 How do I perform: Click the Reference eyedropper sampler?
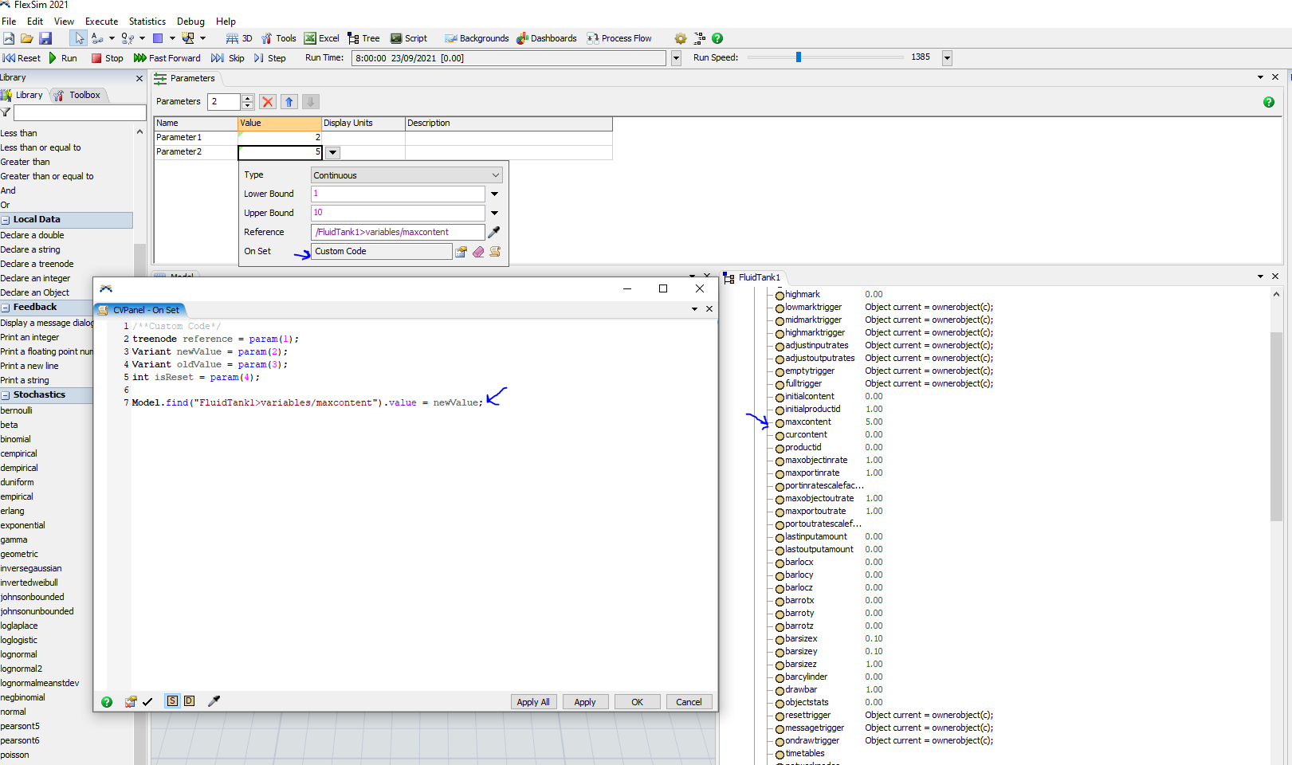click(494, 232)
